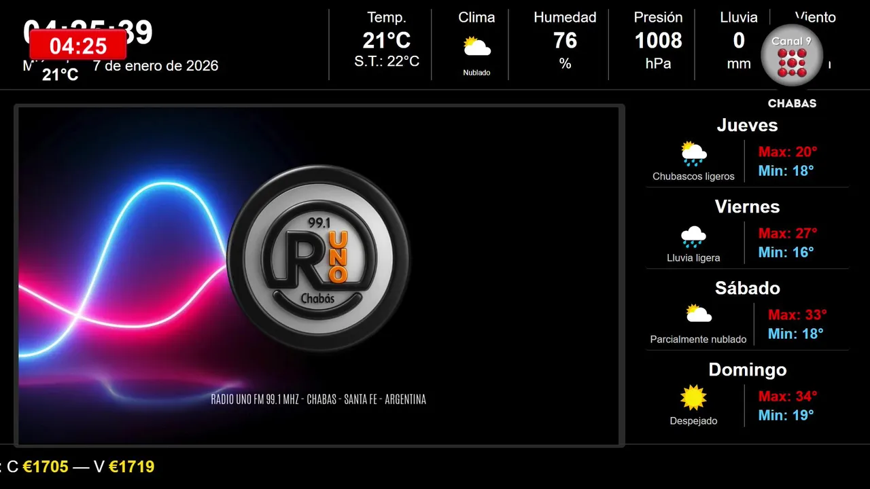Click Max: 27° for Viernes

pyautogui.click(x=788, y=233)
